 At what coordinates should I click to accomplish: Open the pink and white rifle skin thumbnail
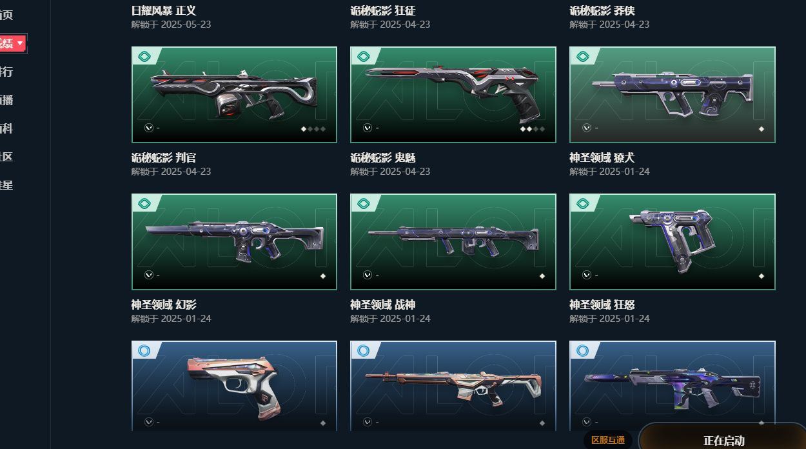pyautogui.click(x=453, y=386)
